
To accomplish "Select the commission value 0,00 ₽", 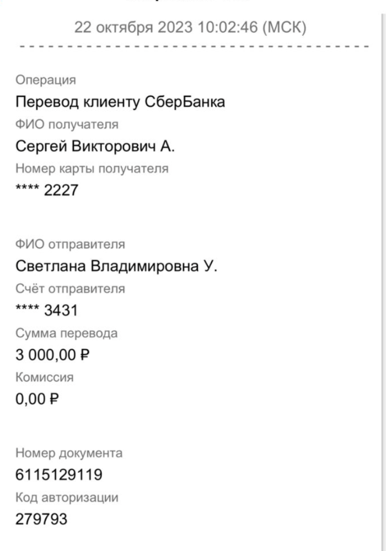I will 37,399.
